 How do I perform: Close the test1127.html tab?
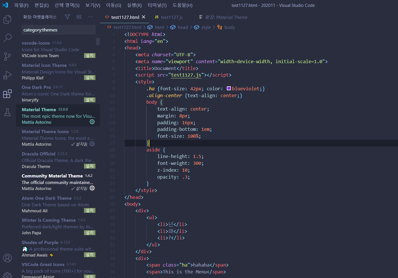click(x=144, y=17)
